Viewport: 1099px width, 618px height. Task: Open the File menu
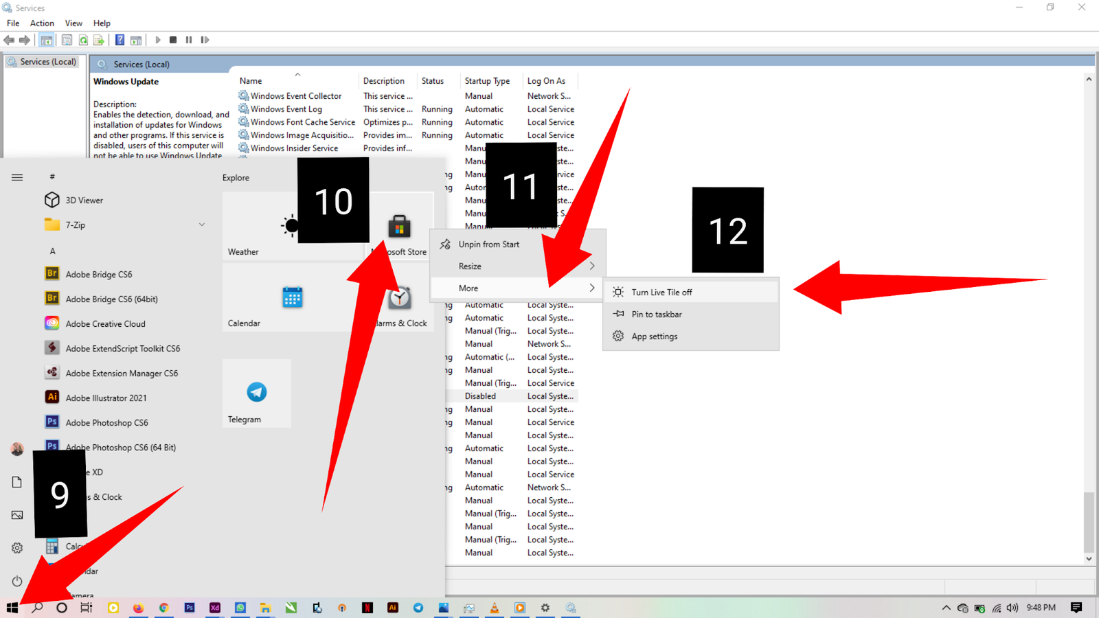(x=13, y=23)
